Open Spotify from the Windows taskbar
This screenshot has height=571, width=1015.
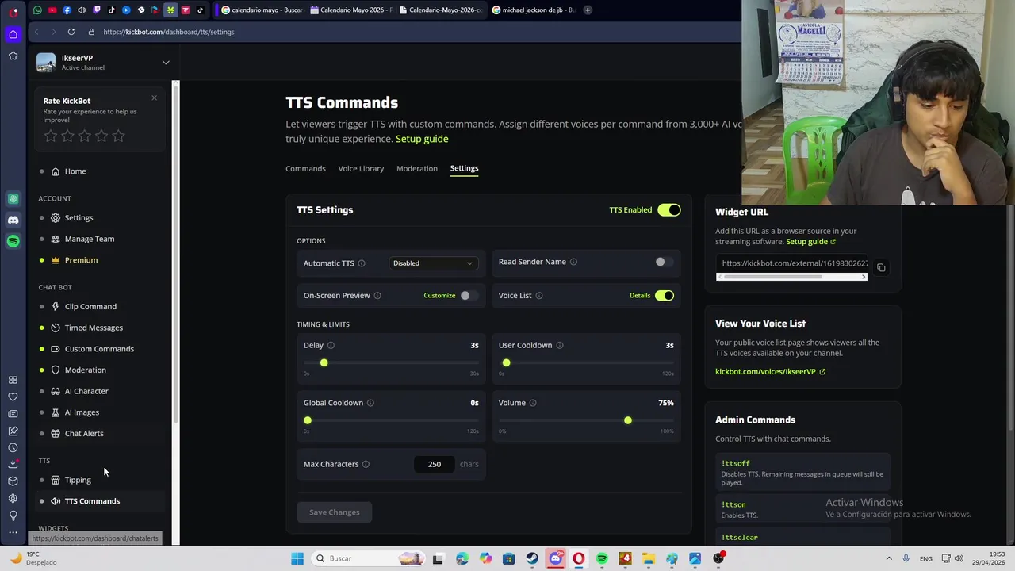(602, 558)
